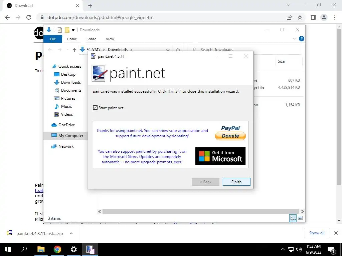Screen dimensions: 342x256
Task: Click the paint.net installer title bar icon
Action: (93, 56)
